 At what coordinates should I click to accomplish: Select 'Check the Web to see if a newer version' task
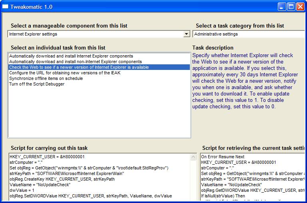pyautogui.click(x=99, y=67)
